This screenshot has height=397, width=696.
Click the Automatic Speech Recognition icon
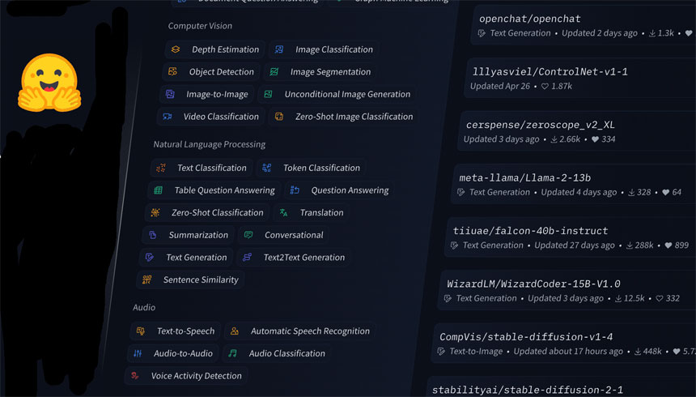tap(235, 331)
